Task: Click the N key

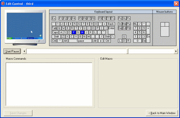Action: click(84, 37)
